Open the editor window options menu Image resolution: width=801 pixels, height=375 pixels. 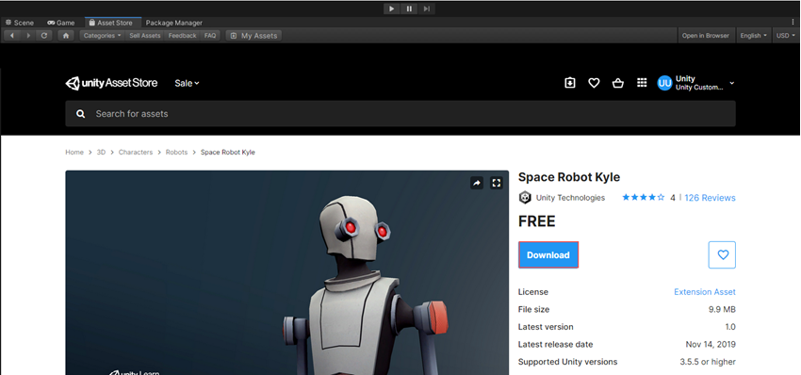[793, 23]
